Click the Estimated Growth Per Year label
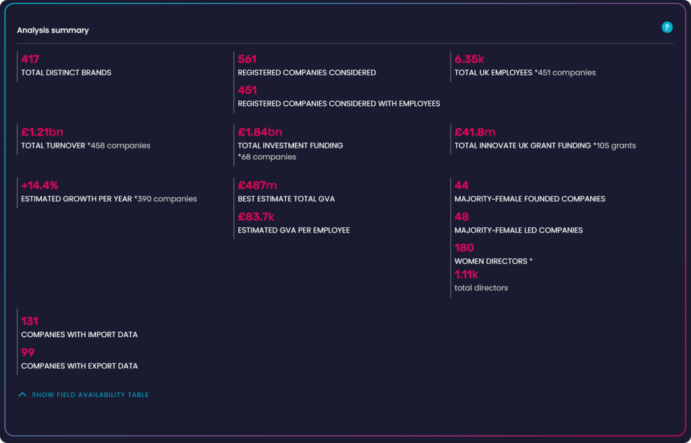 [76, 199]
